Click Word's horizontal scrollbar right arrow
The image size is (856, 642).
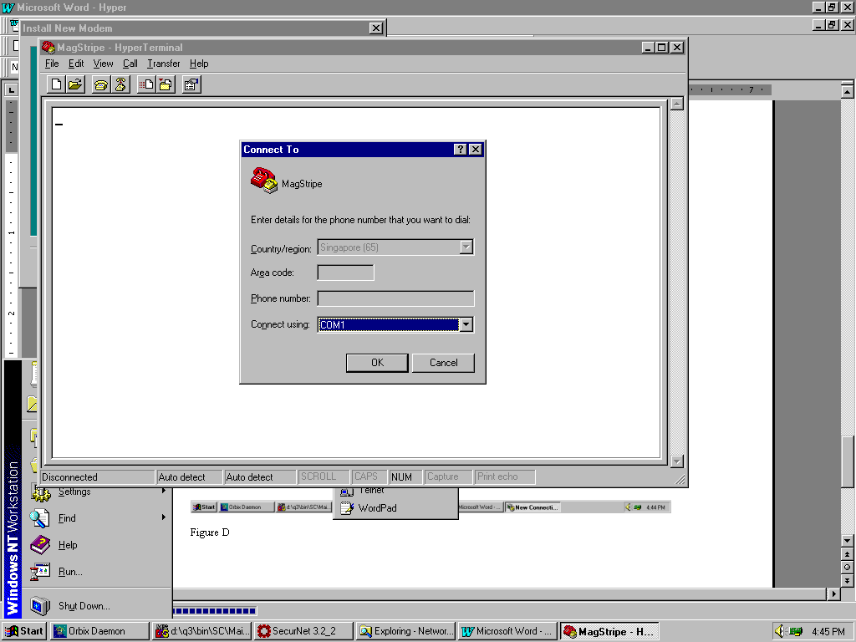(833, 594)
